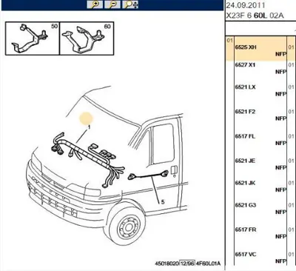Select part number 6525 XH row

tap(260, 49)
